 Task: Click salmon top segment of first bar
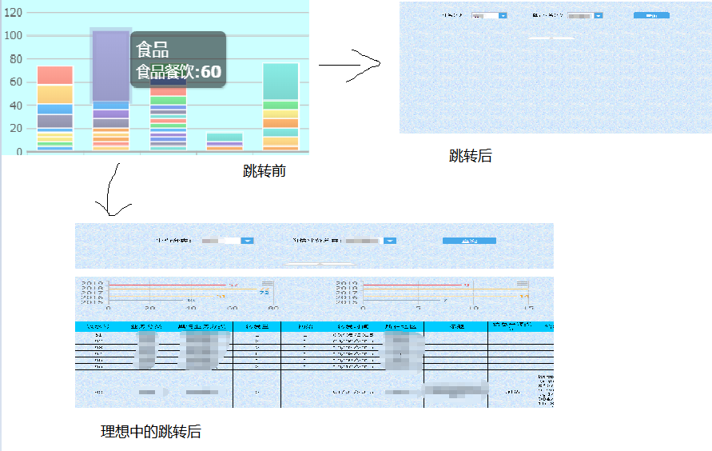(55, 75)
